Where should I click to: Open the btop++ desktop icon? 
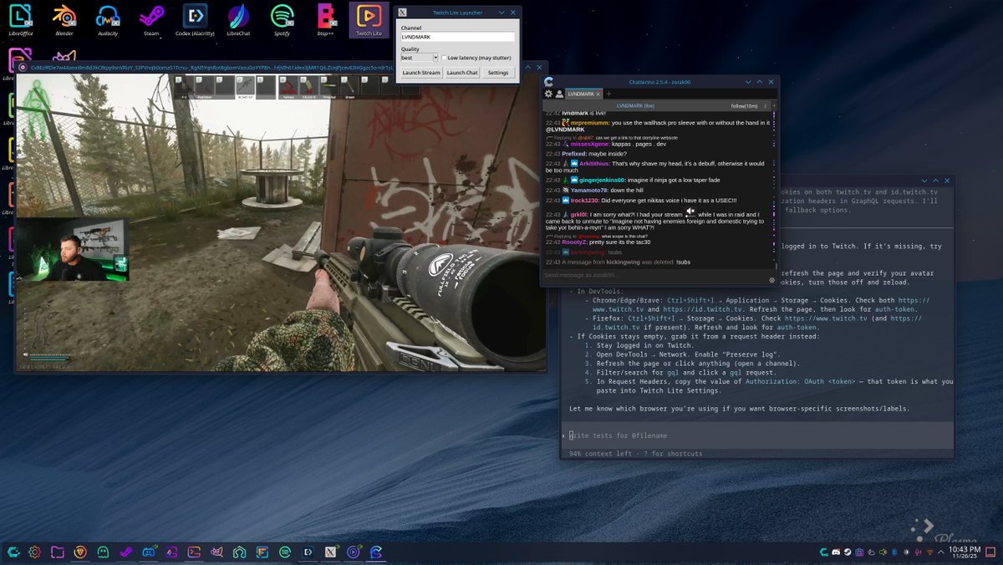click(325, 18)
